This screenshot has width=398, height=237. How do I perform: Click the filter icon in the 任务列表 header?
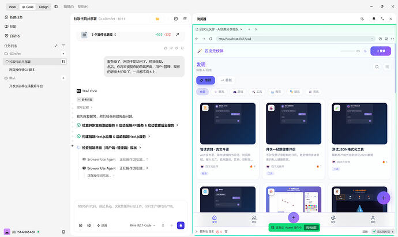point(63,46)
